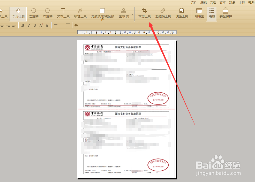The image size is (255, 182).
Task: Click the undo arrow button
Action: click(x=76, y=25)
